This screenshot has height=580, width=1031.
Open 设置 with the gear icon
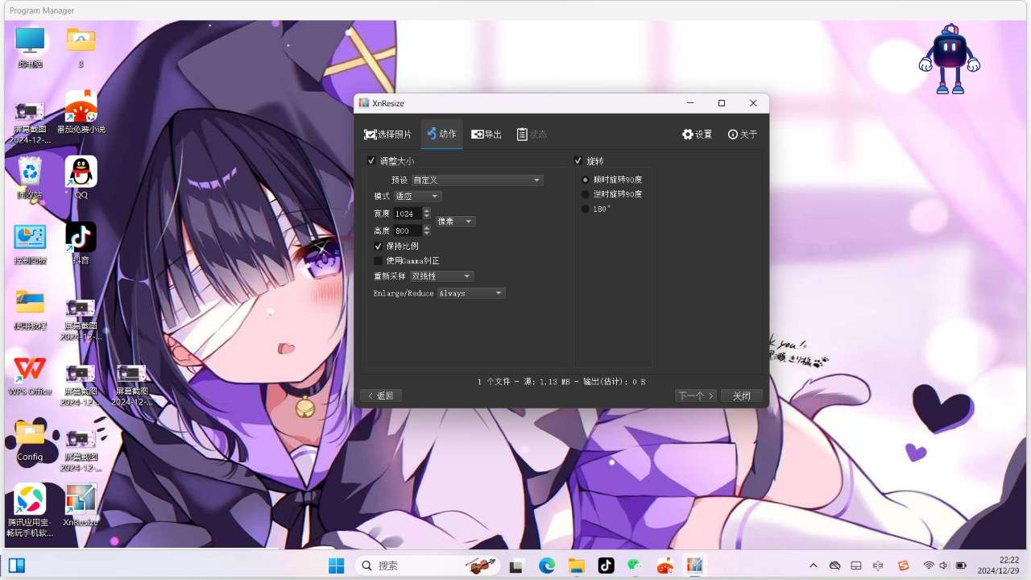tap(697, 135)
